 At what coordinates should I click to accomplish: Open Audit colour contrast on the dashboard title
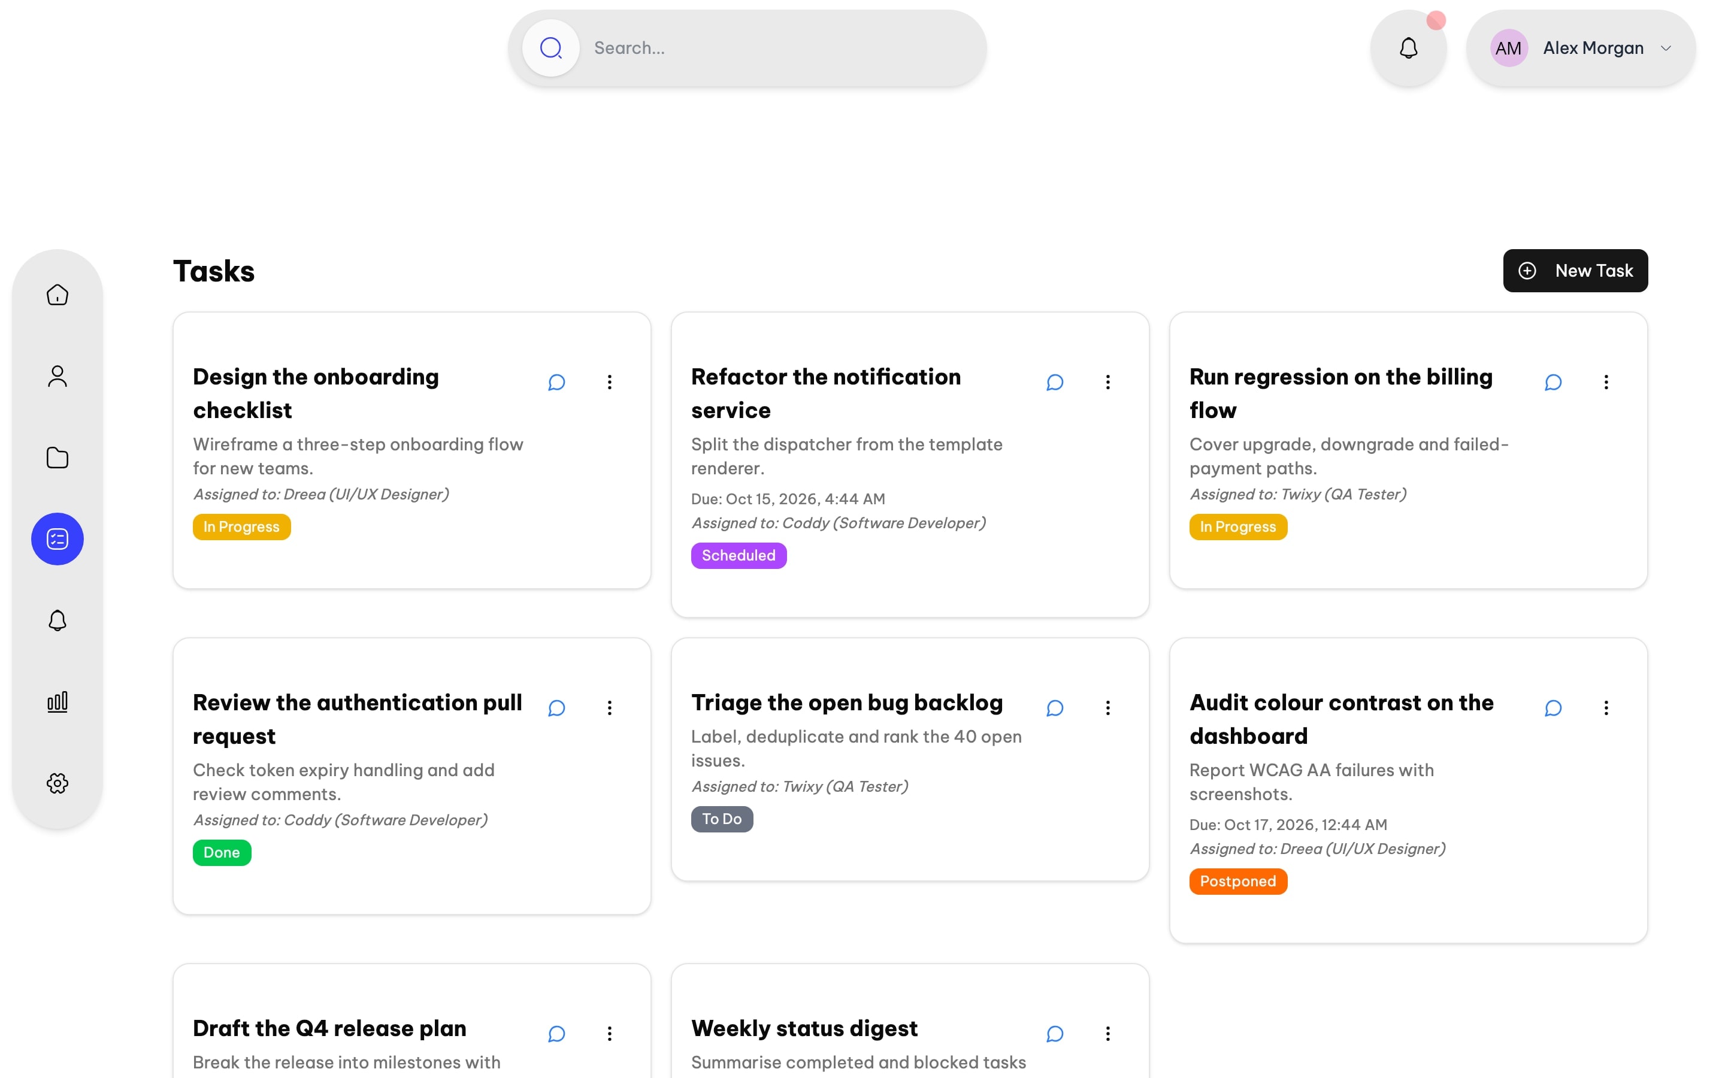tap(1342, 719)
